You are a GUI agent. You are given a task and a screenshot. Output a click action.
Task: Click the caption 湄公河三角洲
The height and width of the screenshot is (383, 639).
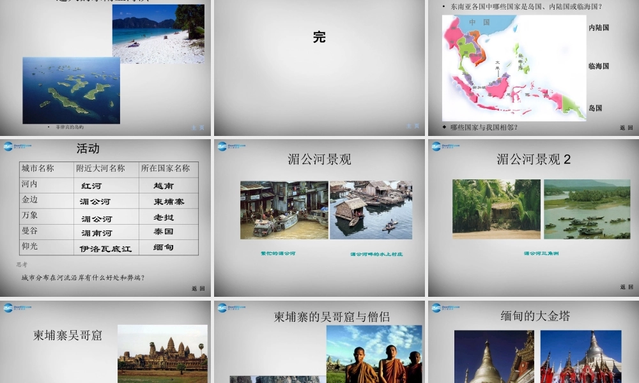[541, 253]
